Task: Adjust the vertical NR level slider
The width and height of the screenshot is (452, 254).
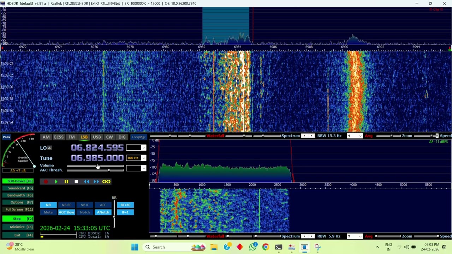Action: tap(114, 214)
